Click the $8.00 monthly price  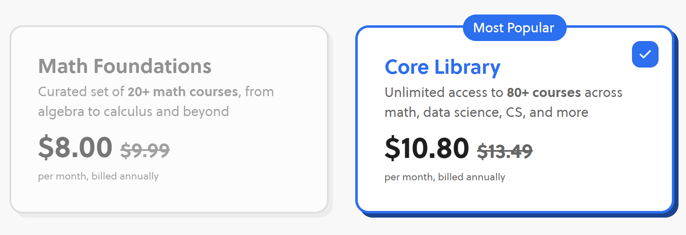tap(75, 147)
